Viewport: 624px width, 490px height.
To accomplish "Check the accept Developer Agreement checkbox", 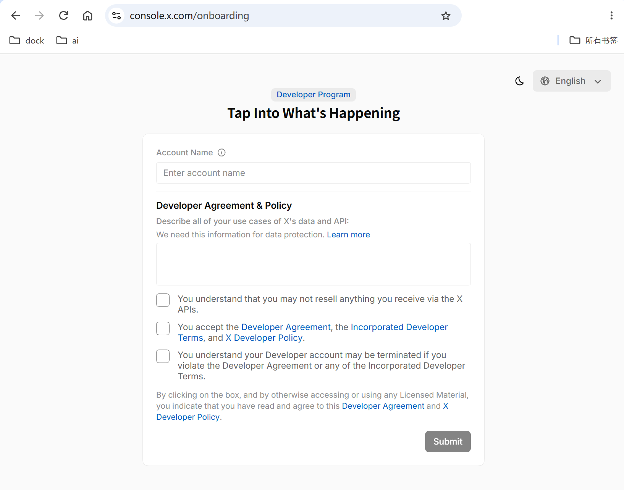I will tap(163, 328).
